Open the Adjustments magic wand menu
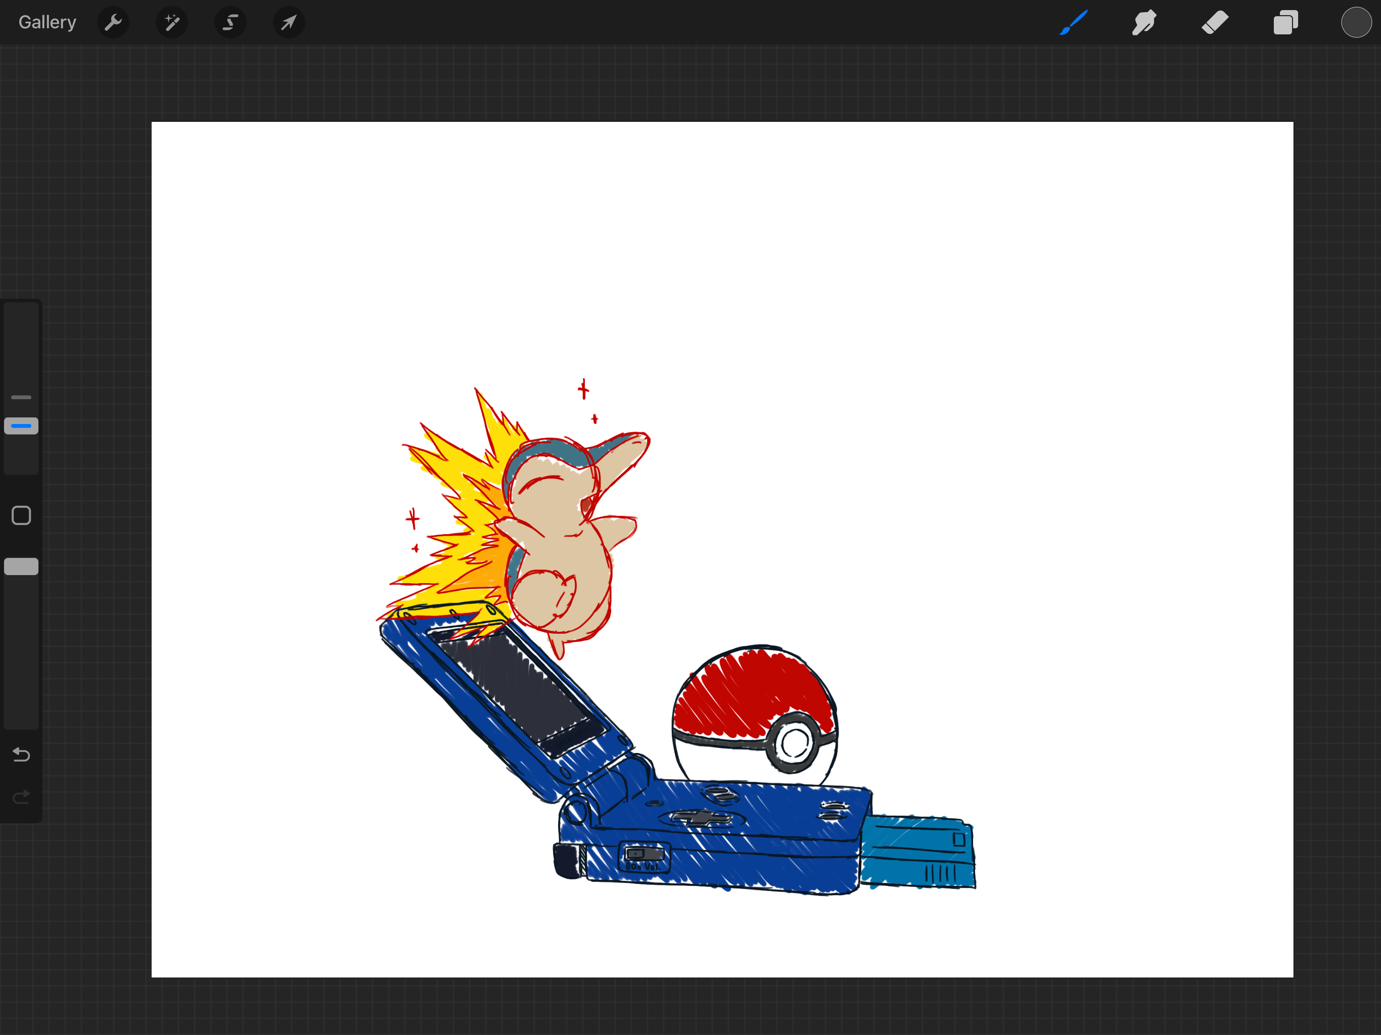1381x1035 pixels. (172, 22)
